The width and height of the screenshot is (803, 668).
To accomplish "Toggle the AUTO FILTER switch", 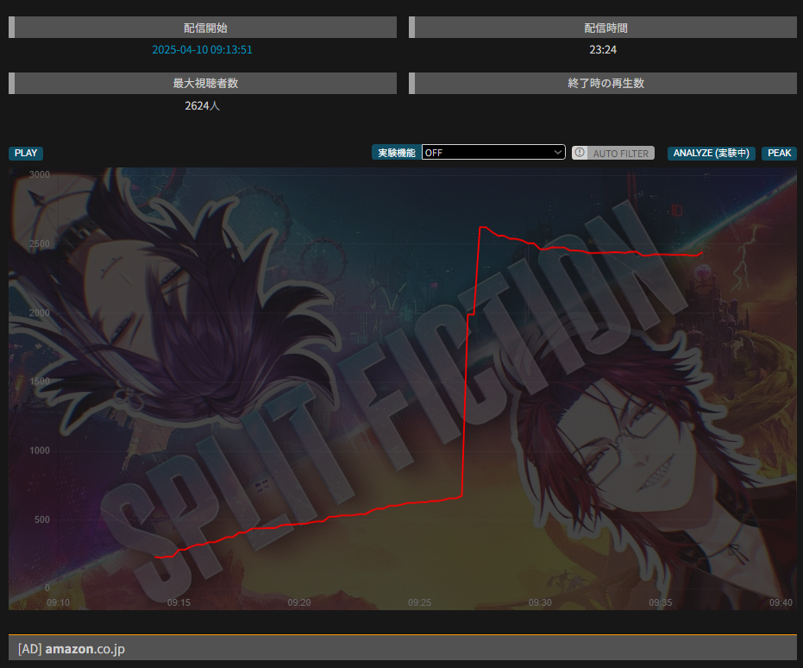I will [x=613, y=153].
